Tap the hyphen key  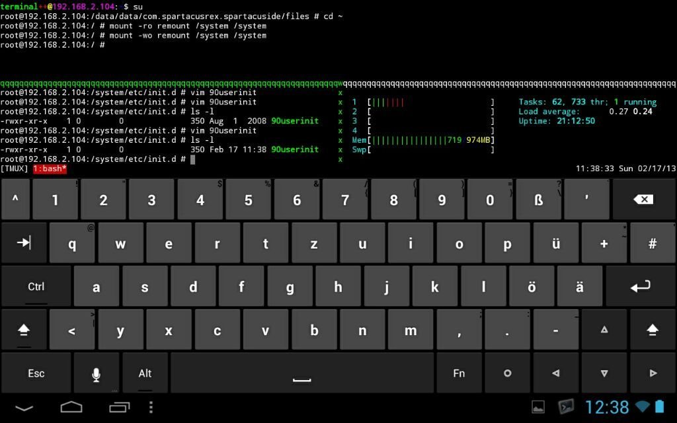(556, 330)
